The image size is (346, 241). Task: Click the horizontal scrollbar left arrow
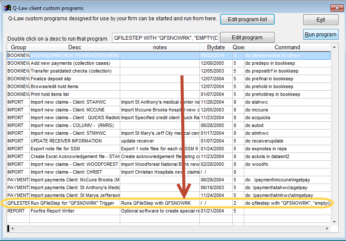click(x=13, y=228)
